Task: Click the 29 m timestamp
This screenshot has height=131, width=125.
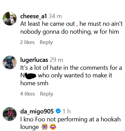Action: point(56,60)
